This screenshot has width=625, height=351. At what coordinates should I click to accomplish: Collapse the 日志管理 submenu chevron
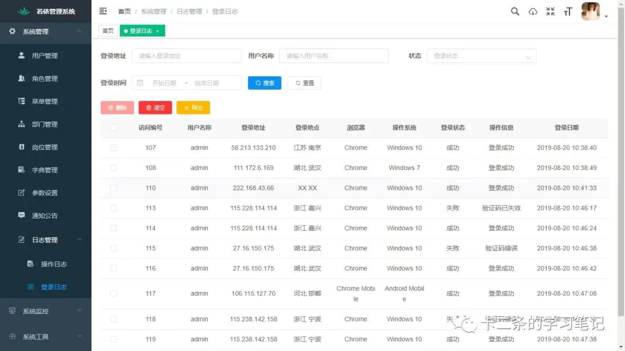click(79, 239)
